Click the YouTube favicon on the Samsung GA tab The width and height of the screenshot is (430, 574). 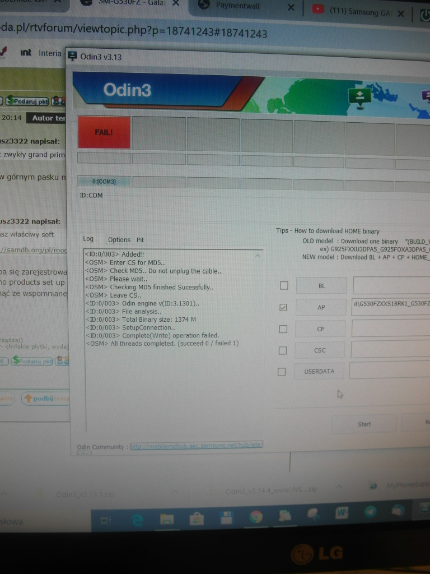coord(317,10)
